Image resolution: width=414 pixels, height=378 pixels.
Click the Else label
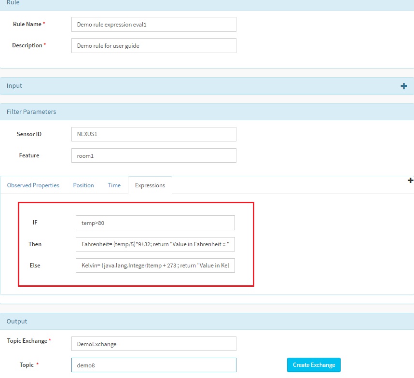35,266
